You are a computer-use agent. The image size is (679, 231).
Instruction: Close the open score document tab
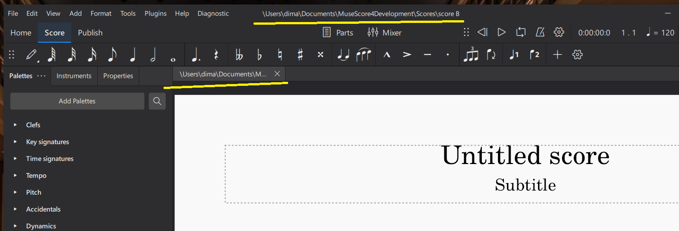(277, 74)
